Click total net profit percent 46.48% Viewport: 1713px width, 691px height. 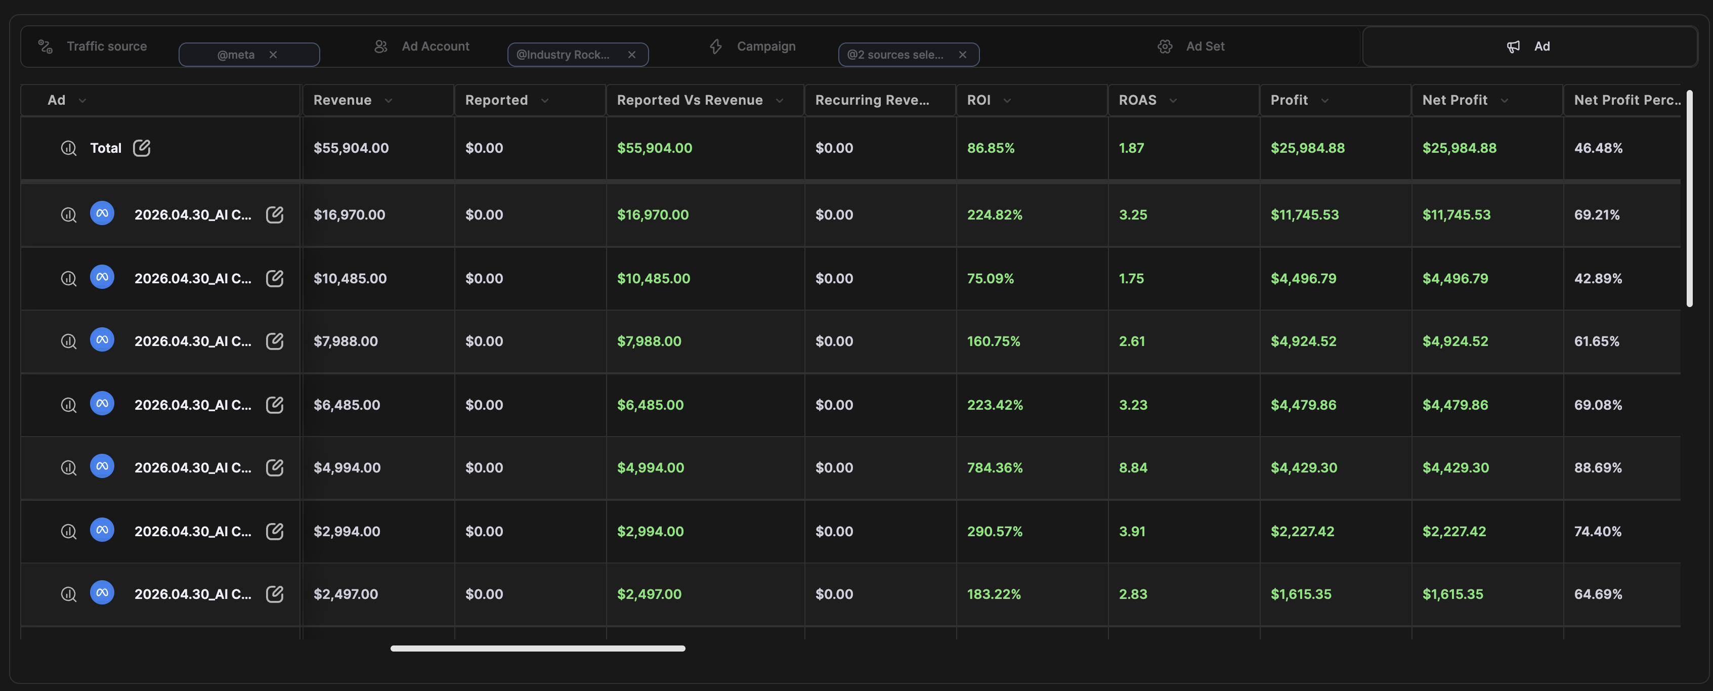(1598, 148)
